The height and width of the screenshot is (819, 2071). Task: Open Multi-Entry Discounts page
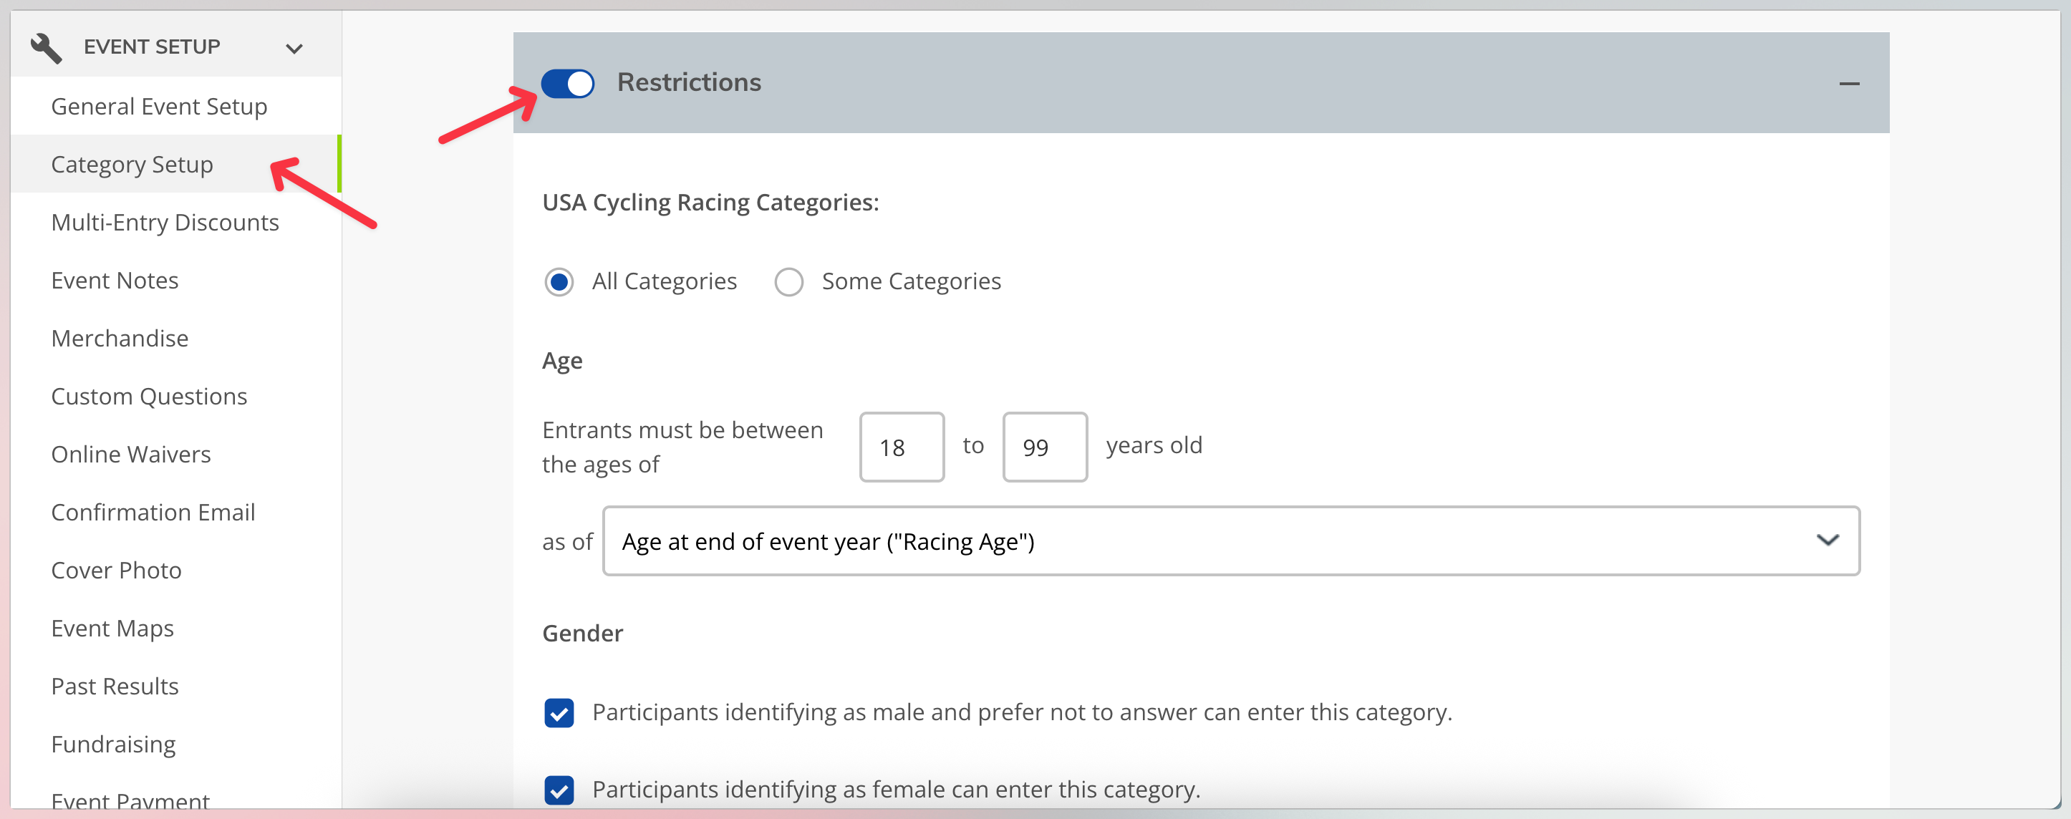(165, 222)
